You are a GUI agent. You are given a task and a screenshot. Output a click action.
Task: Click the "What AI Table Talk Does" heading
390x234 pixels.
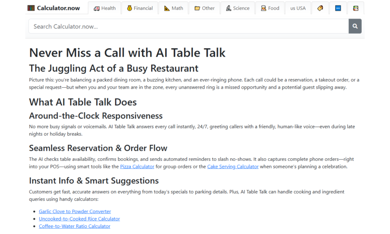(x=83, y=102)
